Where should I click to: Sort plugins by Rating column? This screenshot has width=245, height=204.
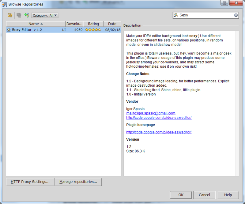[x=93, y=24]
